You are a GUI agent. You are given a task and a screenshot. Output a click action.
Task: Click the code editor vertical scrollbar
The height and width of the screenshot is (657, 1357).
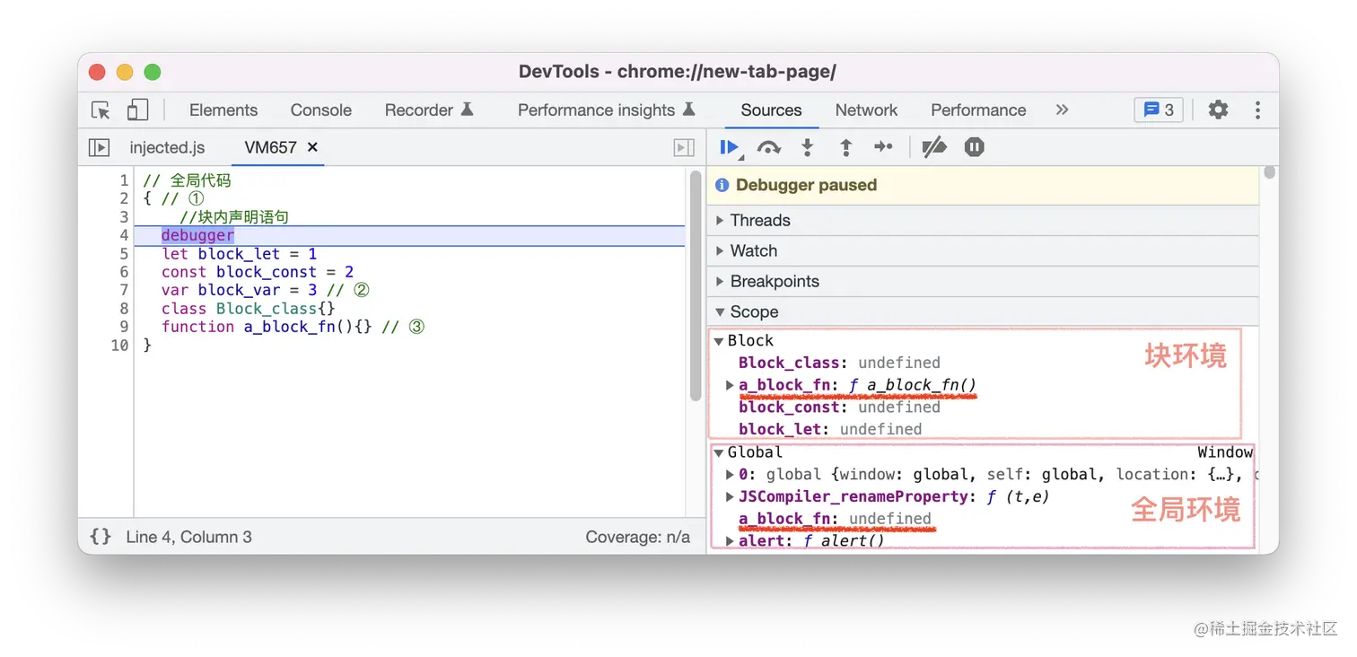(696, 287)
